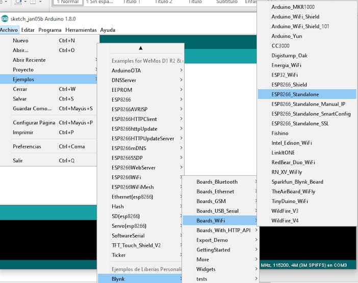The image size is (358, 283).
Task: Open the GettingStarted examples folder
Action: point(220,250)
